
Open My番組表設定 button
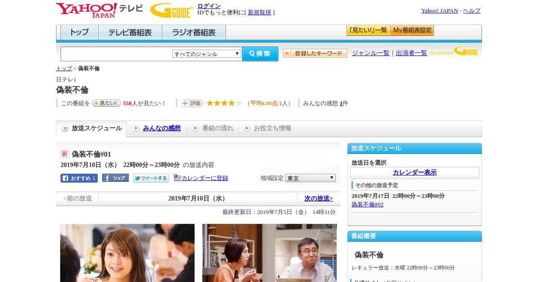tap(412, 30)
